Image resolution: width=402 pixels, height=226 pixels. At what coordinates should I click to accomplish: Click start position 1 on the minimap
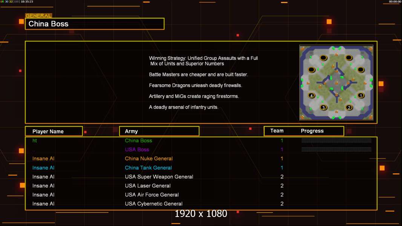(361, 95)
